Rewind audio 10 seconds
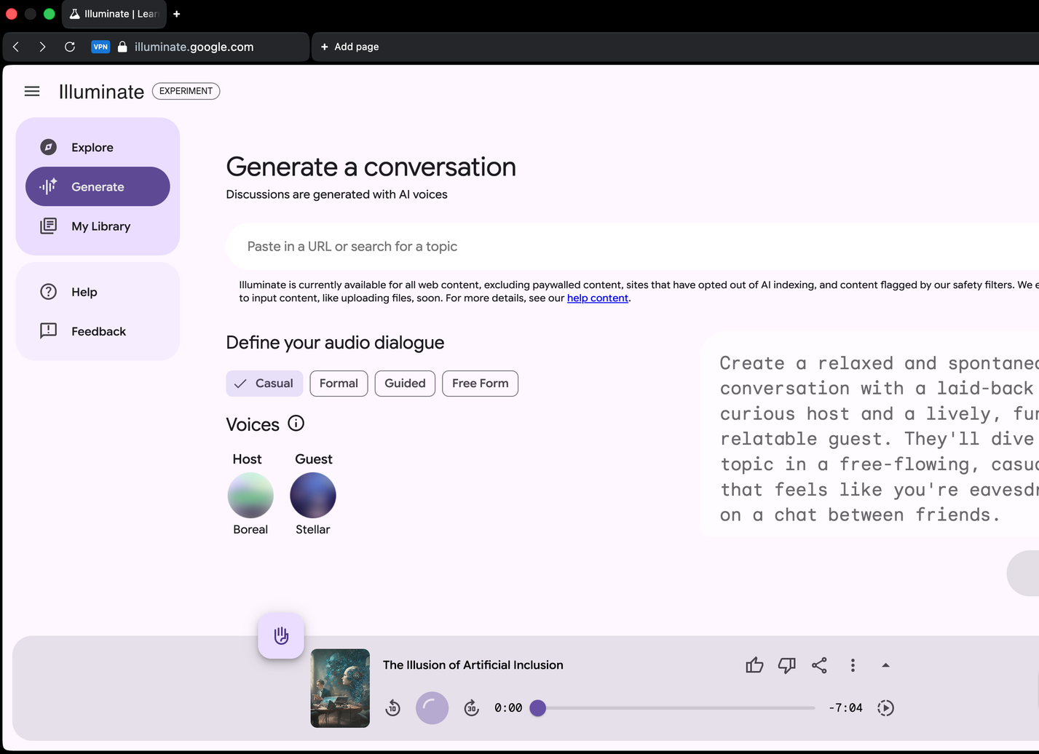Image resolution: width=1039 pixels, height=754 pixels. click(392, 708)
